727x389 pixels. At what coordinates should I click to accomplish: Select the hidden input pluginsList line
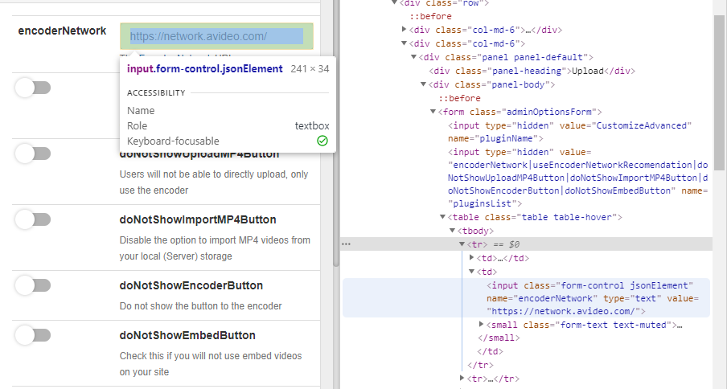coord(577,178)
